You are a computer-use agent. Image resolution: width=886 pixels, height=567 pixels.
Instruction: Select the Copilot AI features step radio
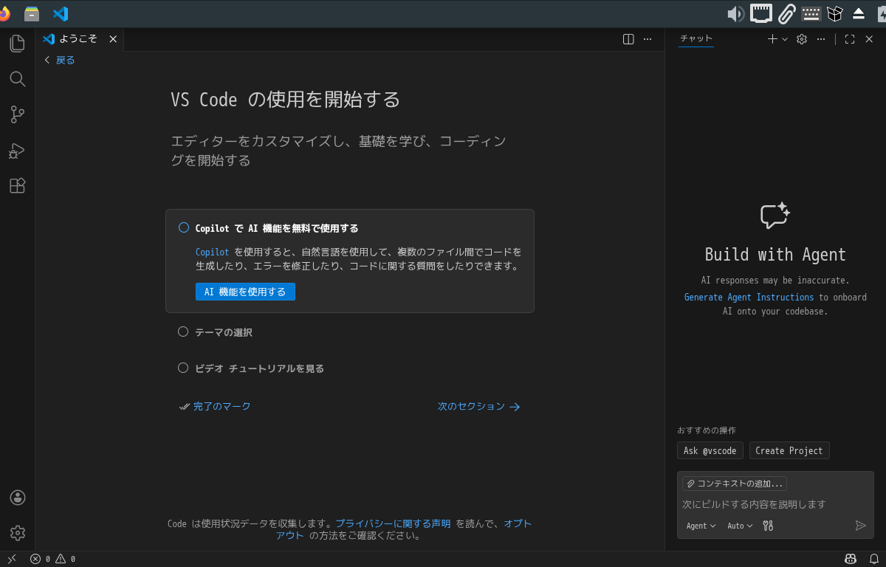pos(184,227)
